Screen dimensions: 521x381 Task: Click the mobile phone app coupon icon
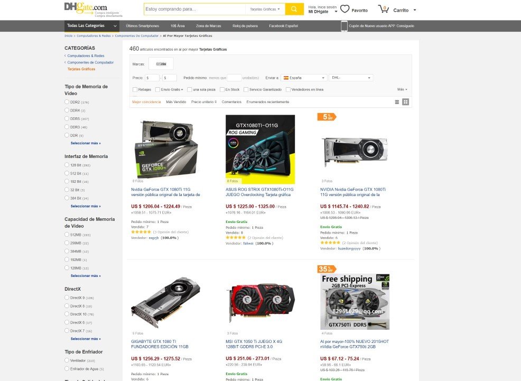[344, 26]
